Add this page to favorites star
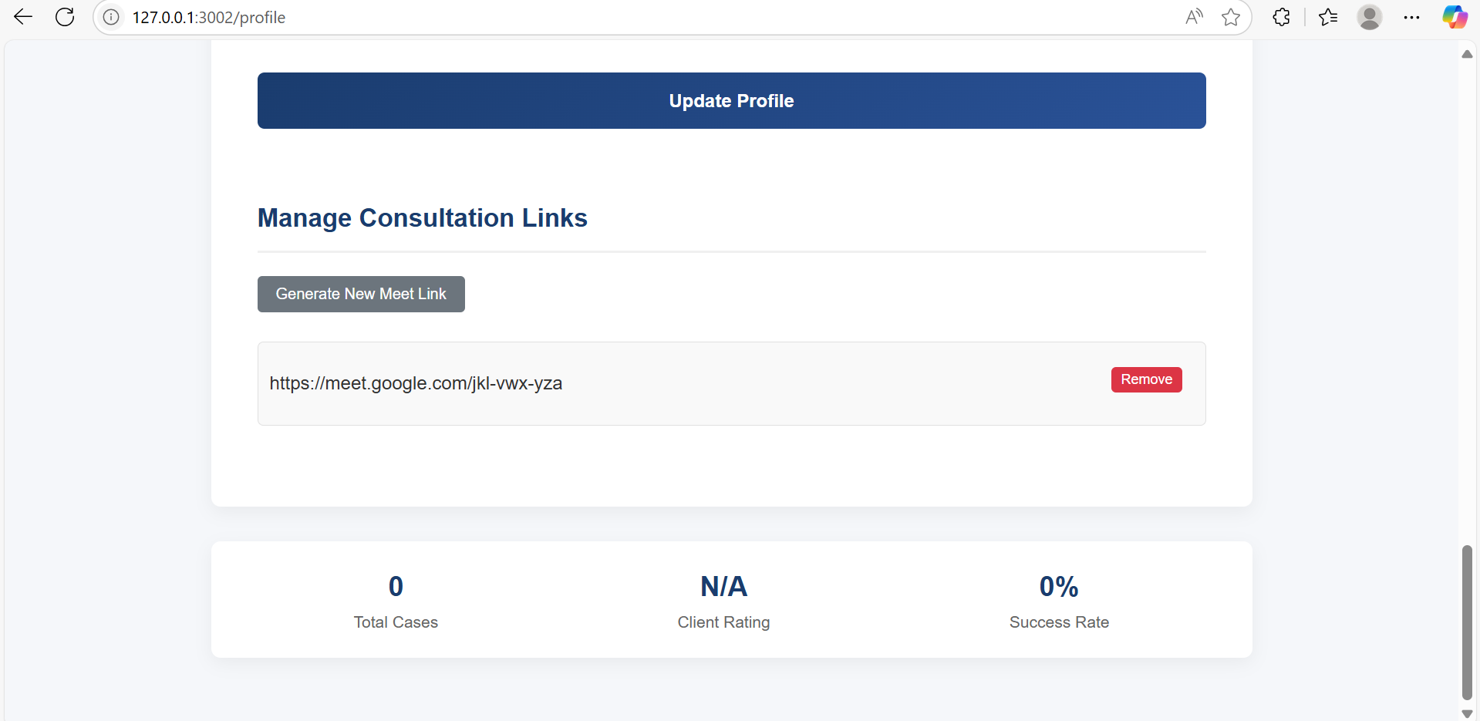 pos(1231,17)
